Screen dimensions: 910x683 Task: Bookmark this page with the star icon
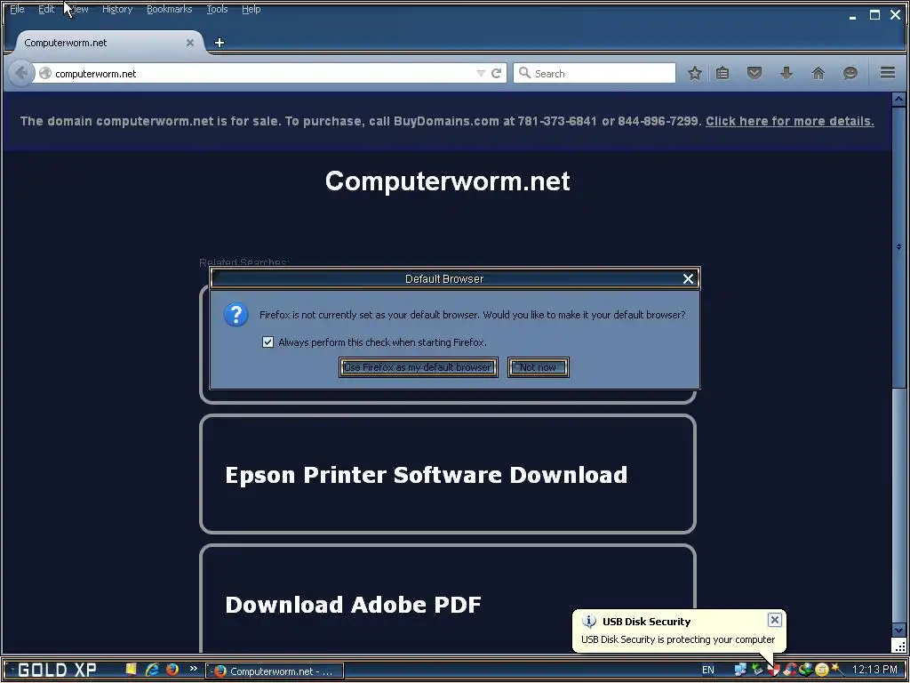pyautogui.click(x=695, y=73)
